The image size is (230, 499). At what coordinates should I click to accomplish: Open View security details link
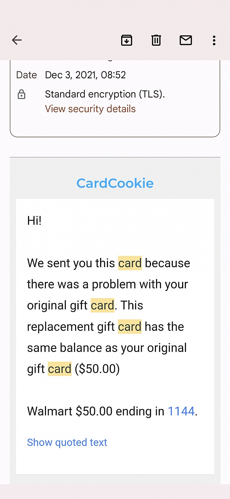[90, 109]
